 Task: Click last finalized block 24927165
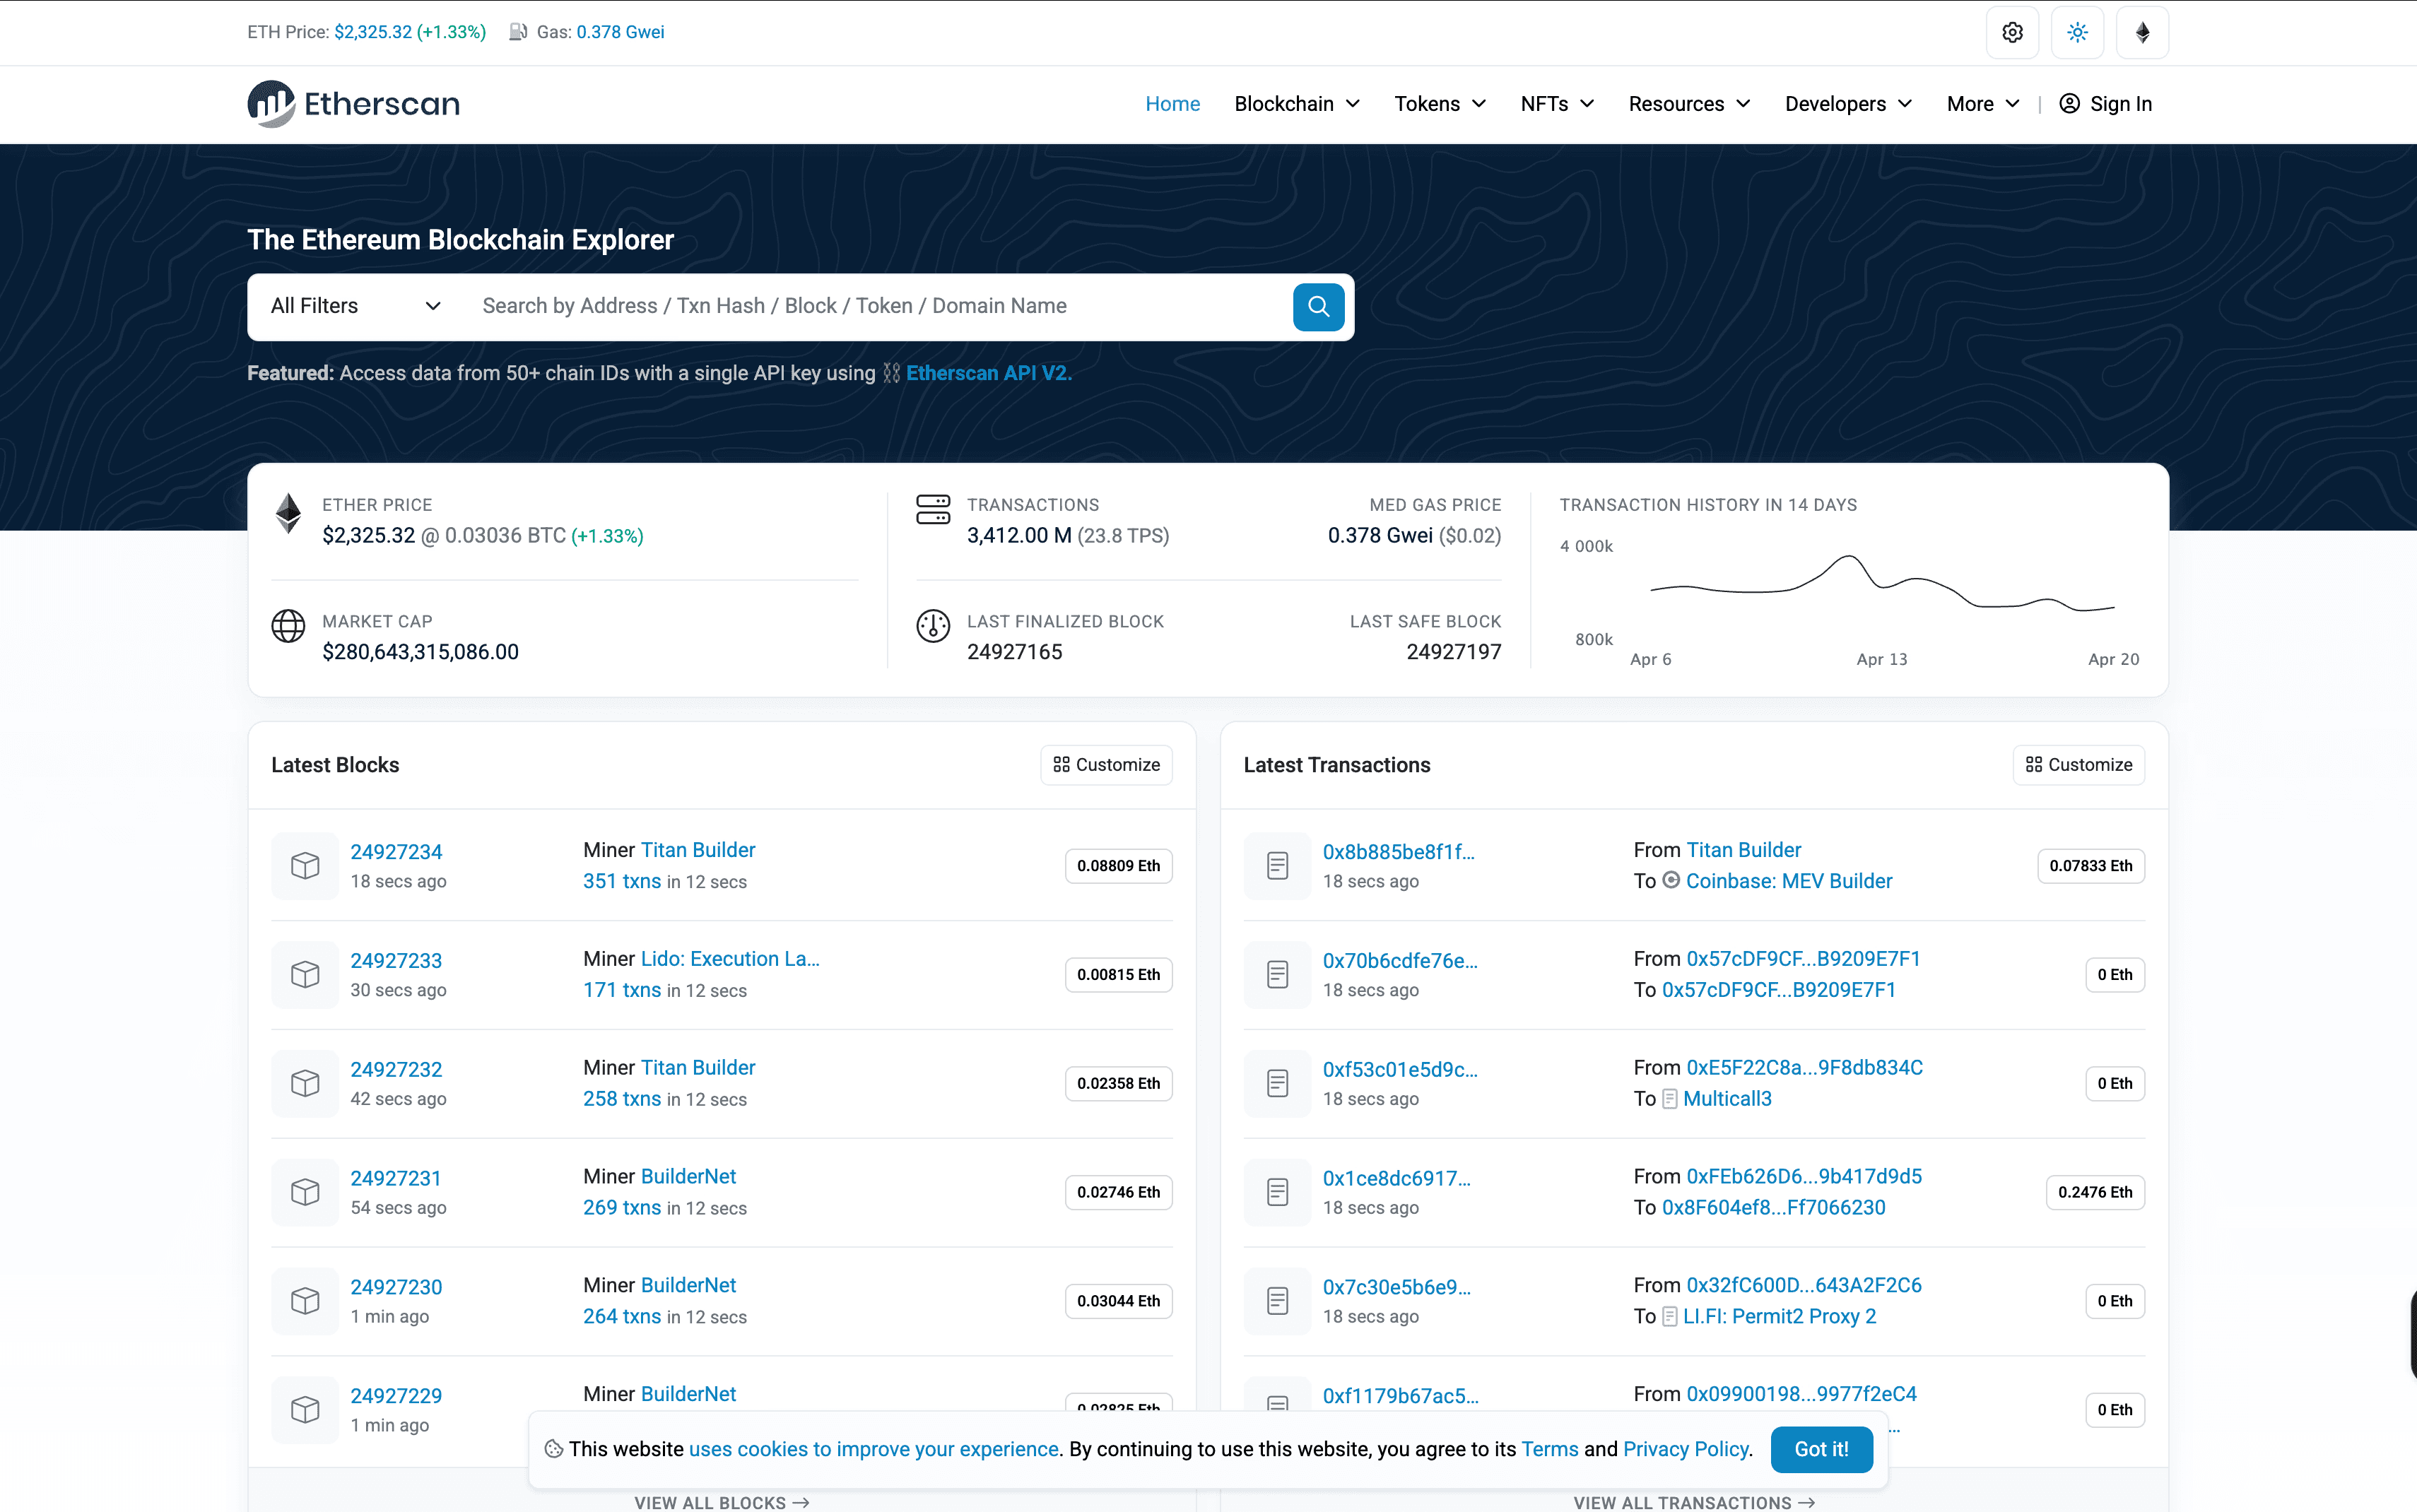tap(1014, 652)
